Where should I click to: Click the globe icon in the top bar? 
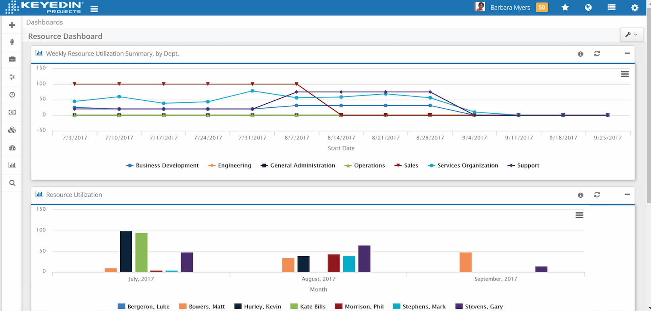pos(588,8)
